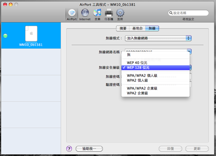Switch to the 基地台 tab
The height and width of the screenshot is (156, 216).
click(x=137, y=28)
